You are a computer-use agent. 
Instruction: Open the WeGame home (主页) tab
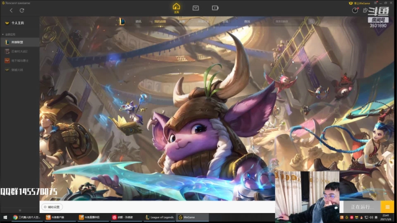point(176,8)
